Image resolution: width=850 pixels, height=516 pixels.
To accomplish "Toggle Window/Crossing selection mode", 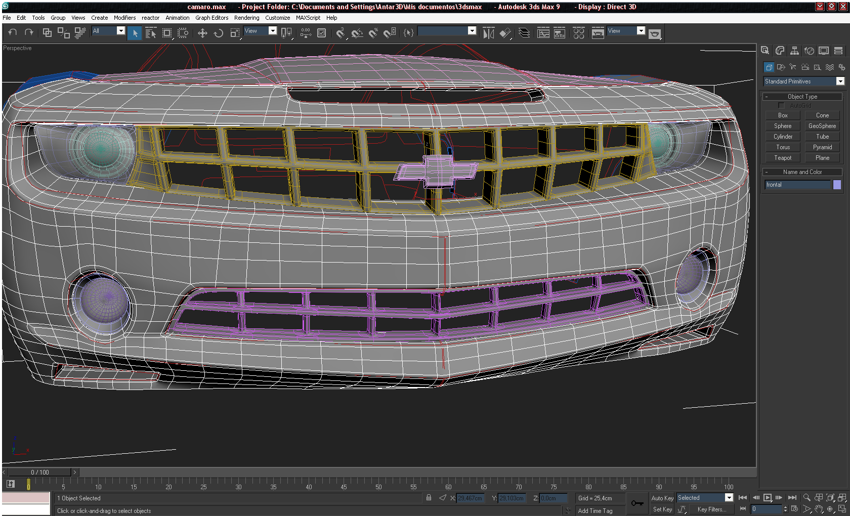I will pyautogui.click(x=183, y=33).
